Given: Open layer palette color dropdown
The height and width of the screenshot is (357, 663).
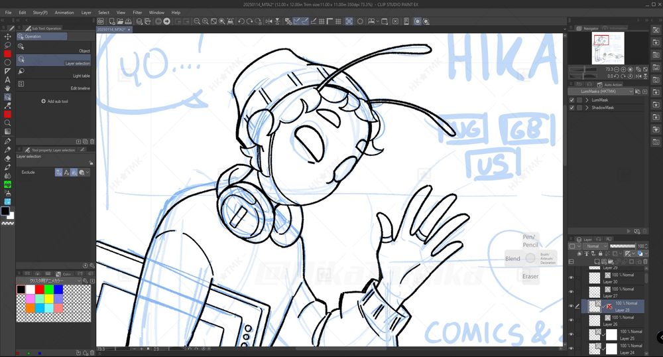Looking at the screenshot, I should (575, 246).
